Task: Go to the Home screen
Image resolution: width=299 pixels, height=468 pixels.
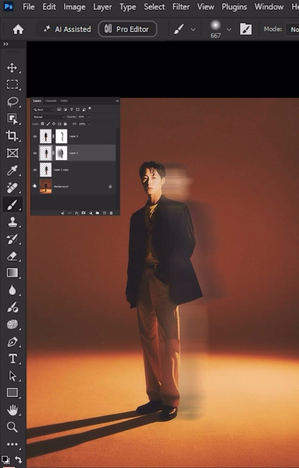Action: pos(18,29)
